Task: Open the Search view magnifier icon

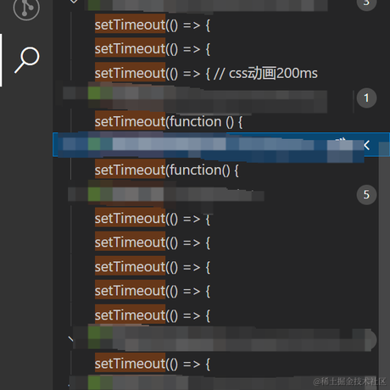Action: tap(27, 60)
